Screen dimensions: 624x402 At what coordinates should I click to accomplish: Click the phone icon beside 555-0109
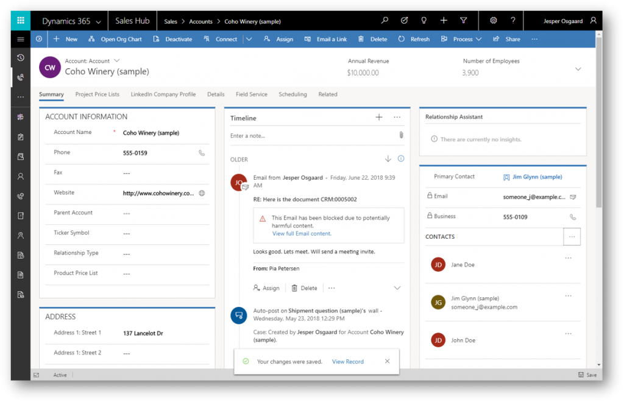click(x=573, y=217)
